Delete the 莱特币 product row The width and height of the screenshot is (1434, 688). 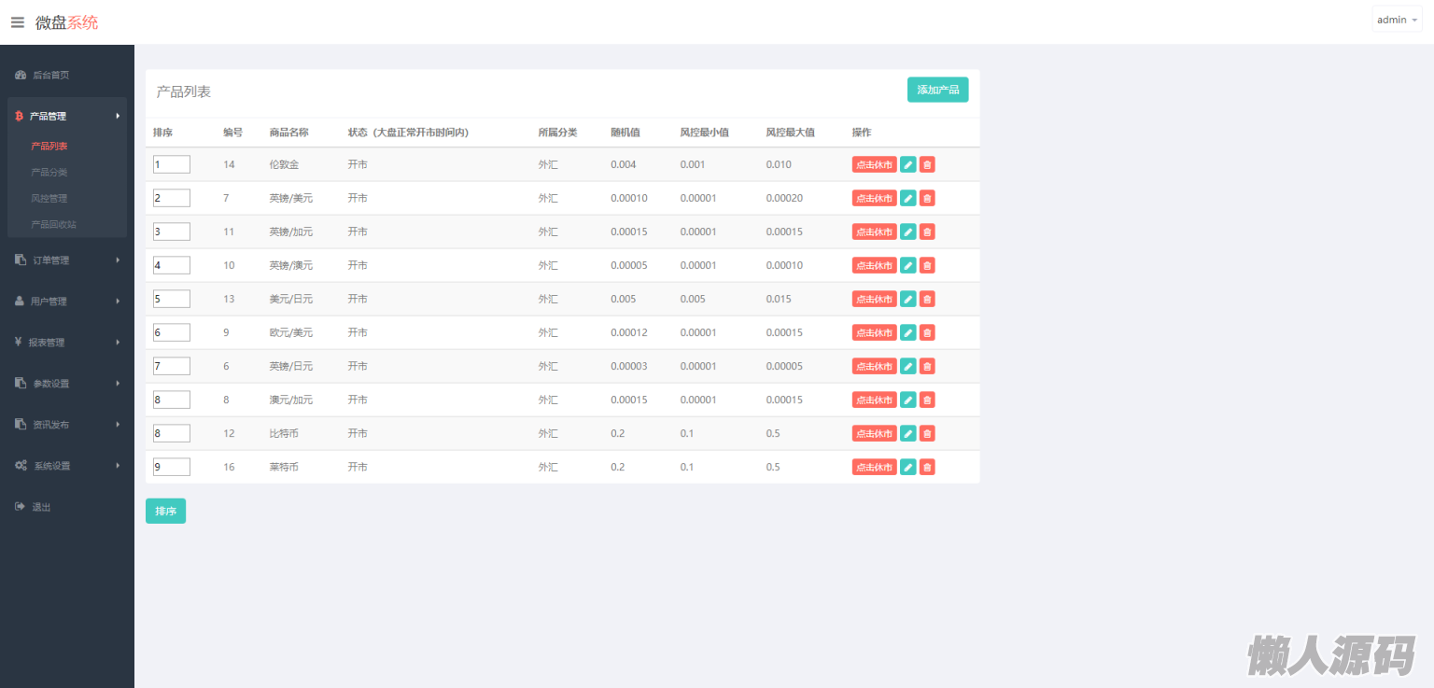[926, 467]
